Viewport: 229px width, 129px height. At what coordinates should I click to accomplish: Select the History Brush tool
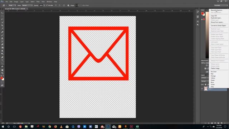click(x=2, y=42)
